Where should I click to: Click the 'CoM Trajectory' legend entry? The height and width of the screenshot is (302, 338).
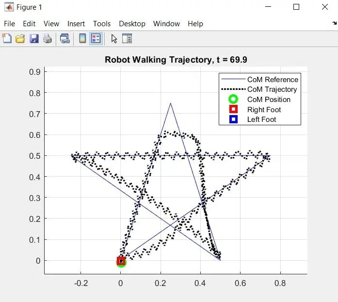(x=272, y=89)
